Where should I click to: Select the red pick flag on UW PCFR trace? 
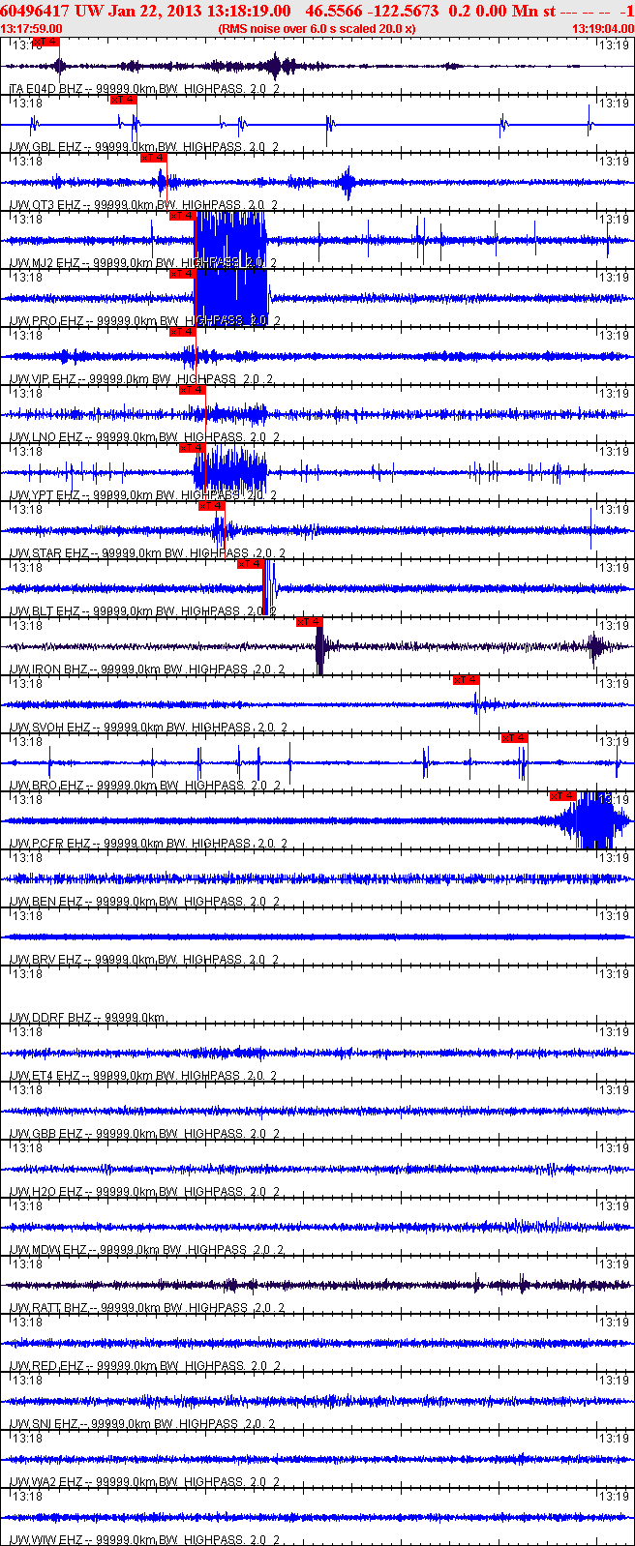(562, 796)
